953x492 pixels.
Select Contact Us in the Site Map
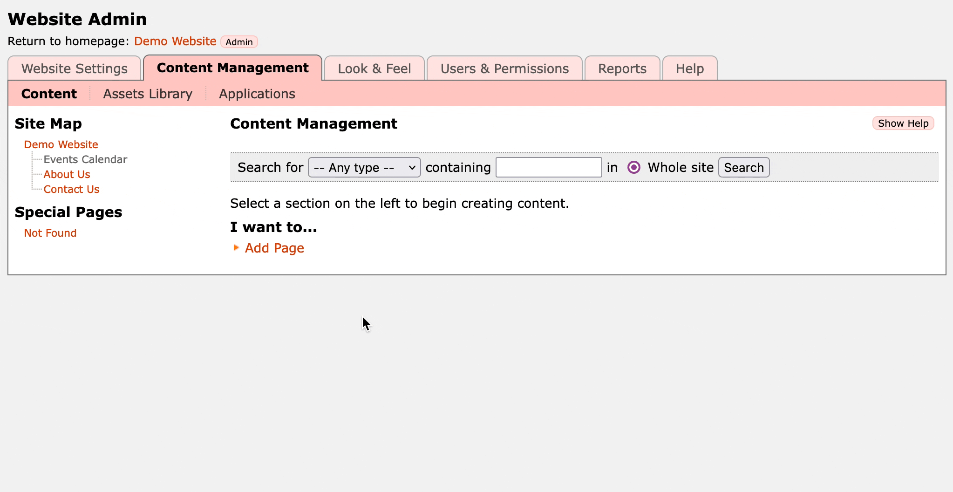[x=71, y=189]
